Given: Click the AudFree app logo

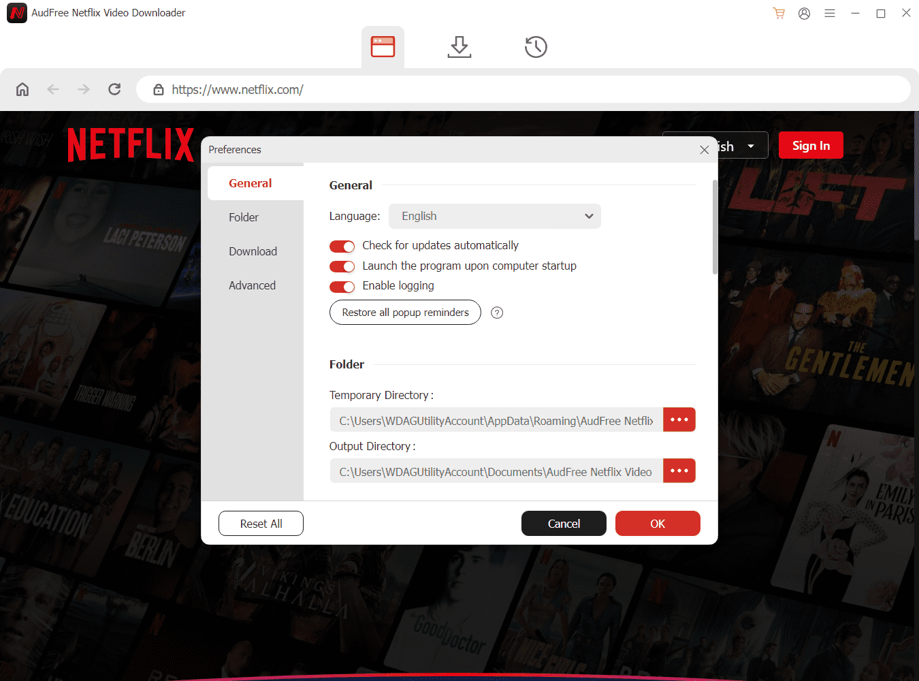Looking at the screenshot, I should click(x=17, y=13).
